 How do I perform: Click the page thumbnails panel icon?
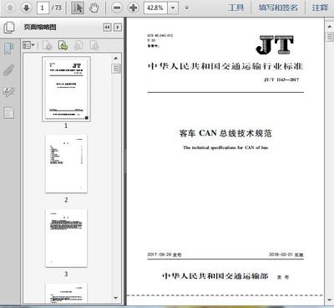pyautogui.click(x=9, y=28)
